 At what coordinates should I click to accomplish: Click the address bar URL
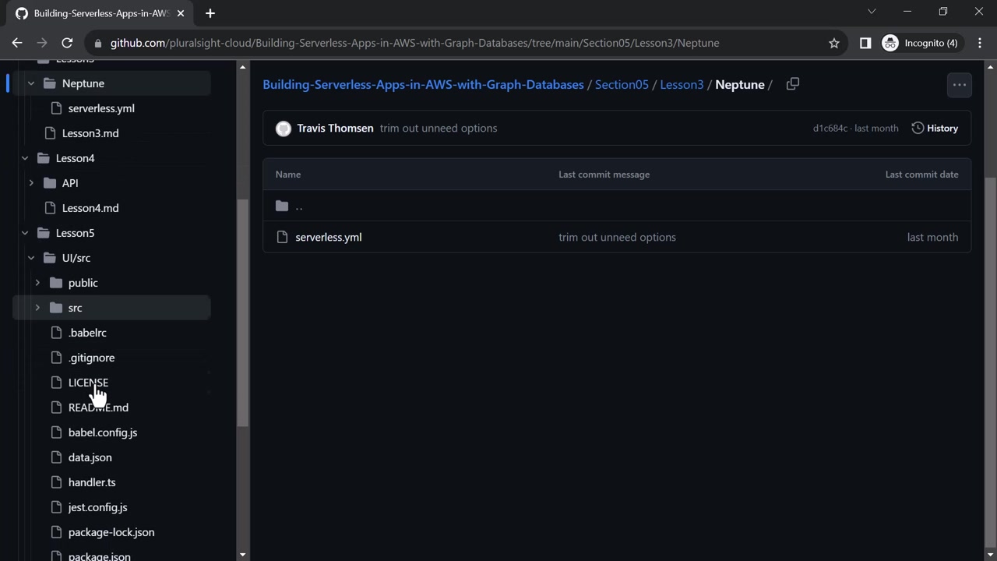[414, 43]
